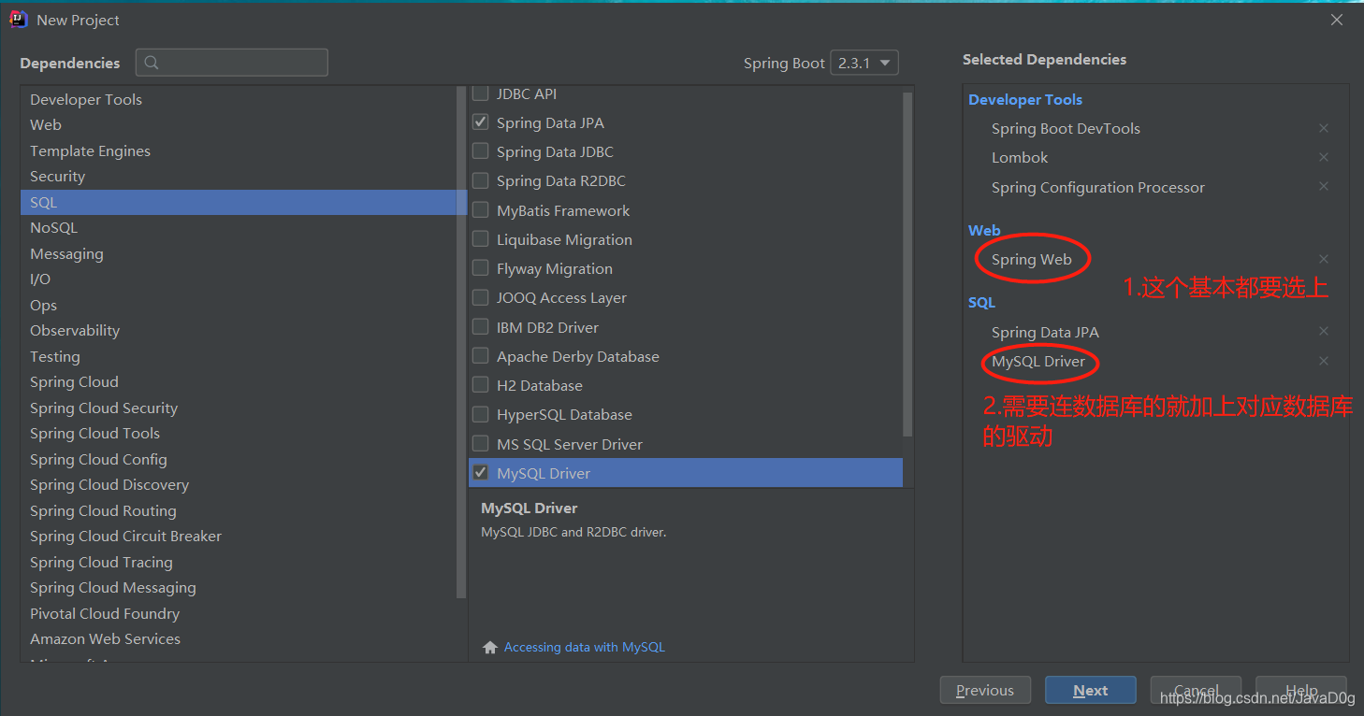Screen dimensions: 1364x716
Task: Click the category list scrollbar
Action: tap(461, 342)
